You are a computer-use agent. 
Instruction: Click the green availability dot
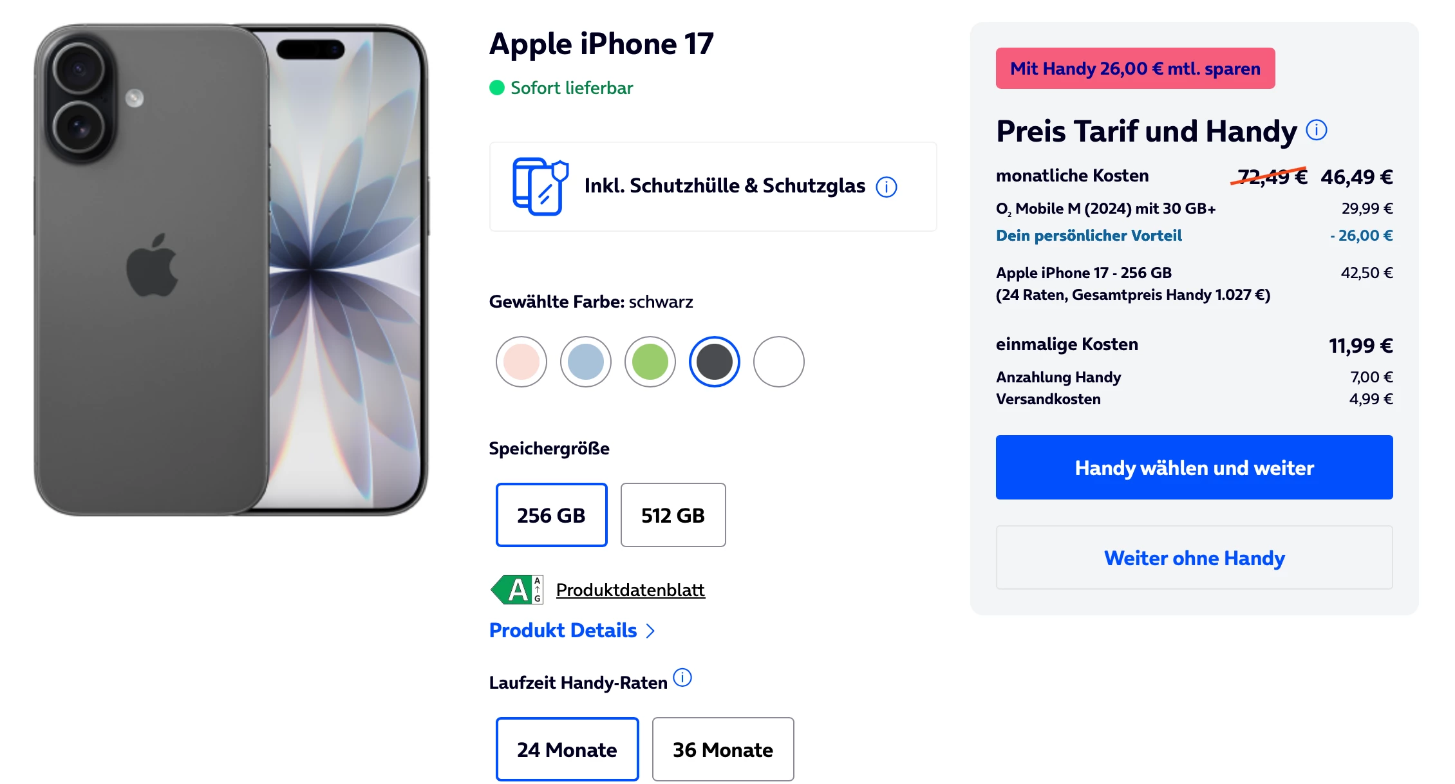pos(496,88)
